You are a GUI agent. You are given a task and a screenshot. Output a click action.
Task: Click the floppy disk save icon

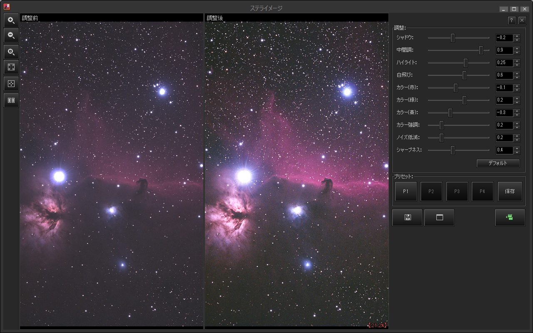[407, 217]
